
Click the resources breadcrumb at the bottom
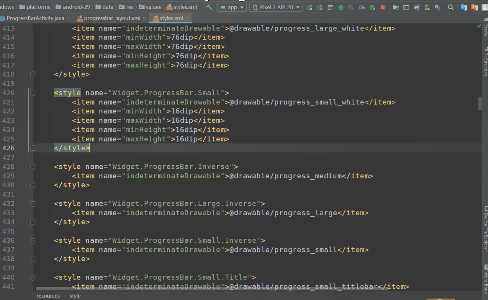click(48, 296)
